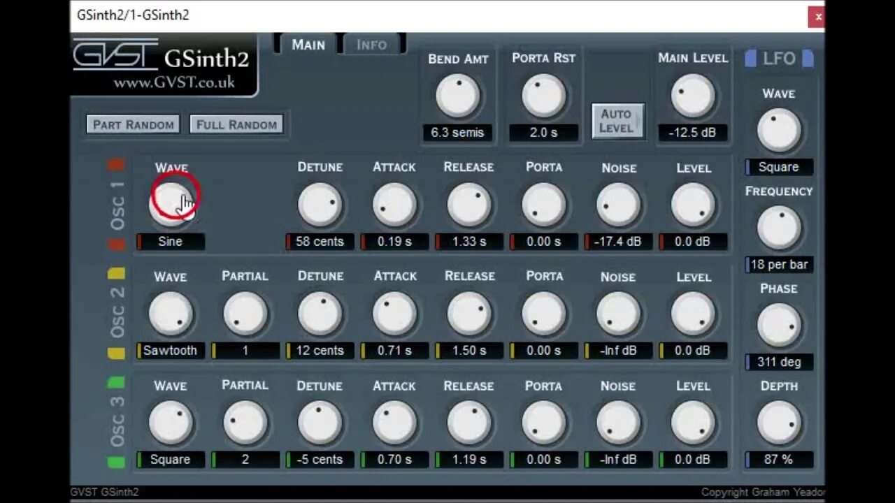
Task: Click the 311 deg phase value
Action: click(778, 362)
